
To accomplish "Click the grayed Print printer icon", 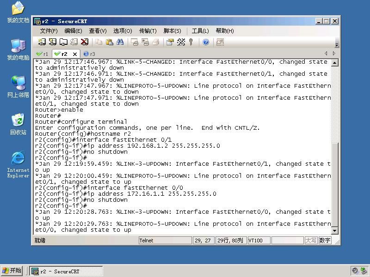I will pyautogui.click(x=156, y=42).
